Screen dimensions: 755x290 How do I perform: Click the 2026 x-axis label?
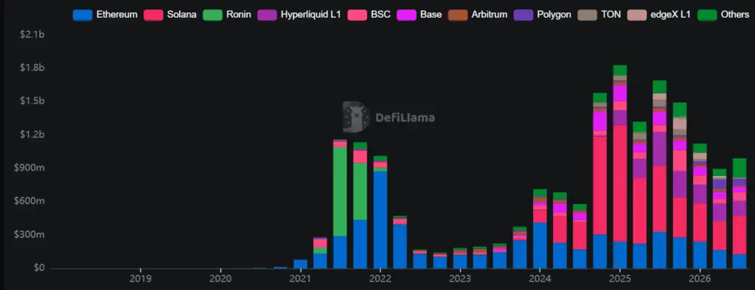point(700,278)
